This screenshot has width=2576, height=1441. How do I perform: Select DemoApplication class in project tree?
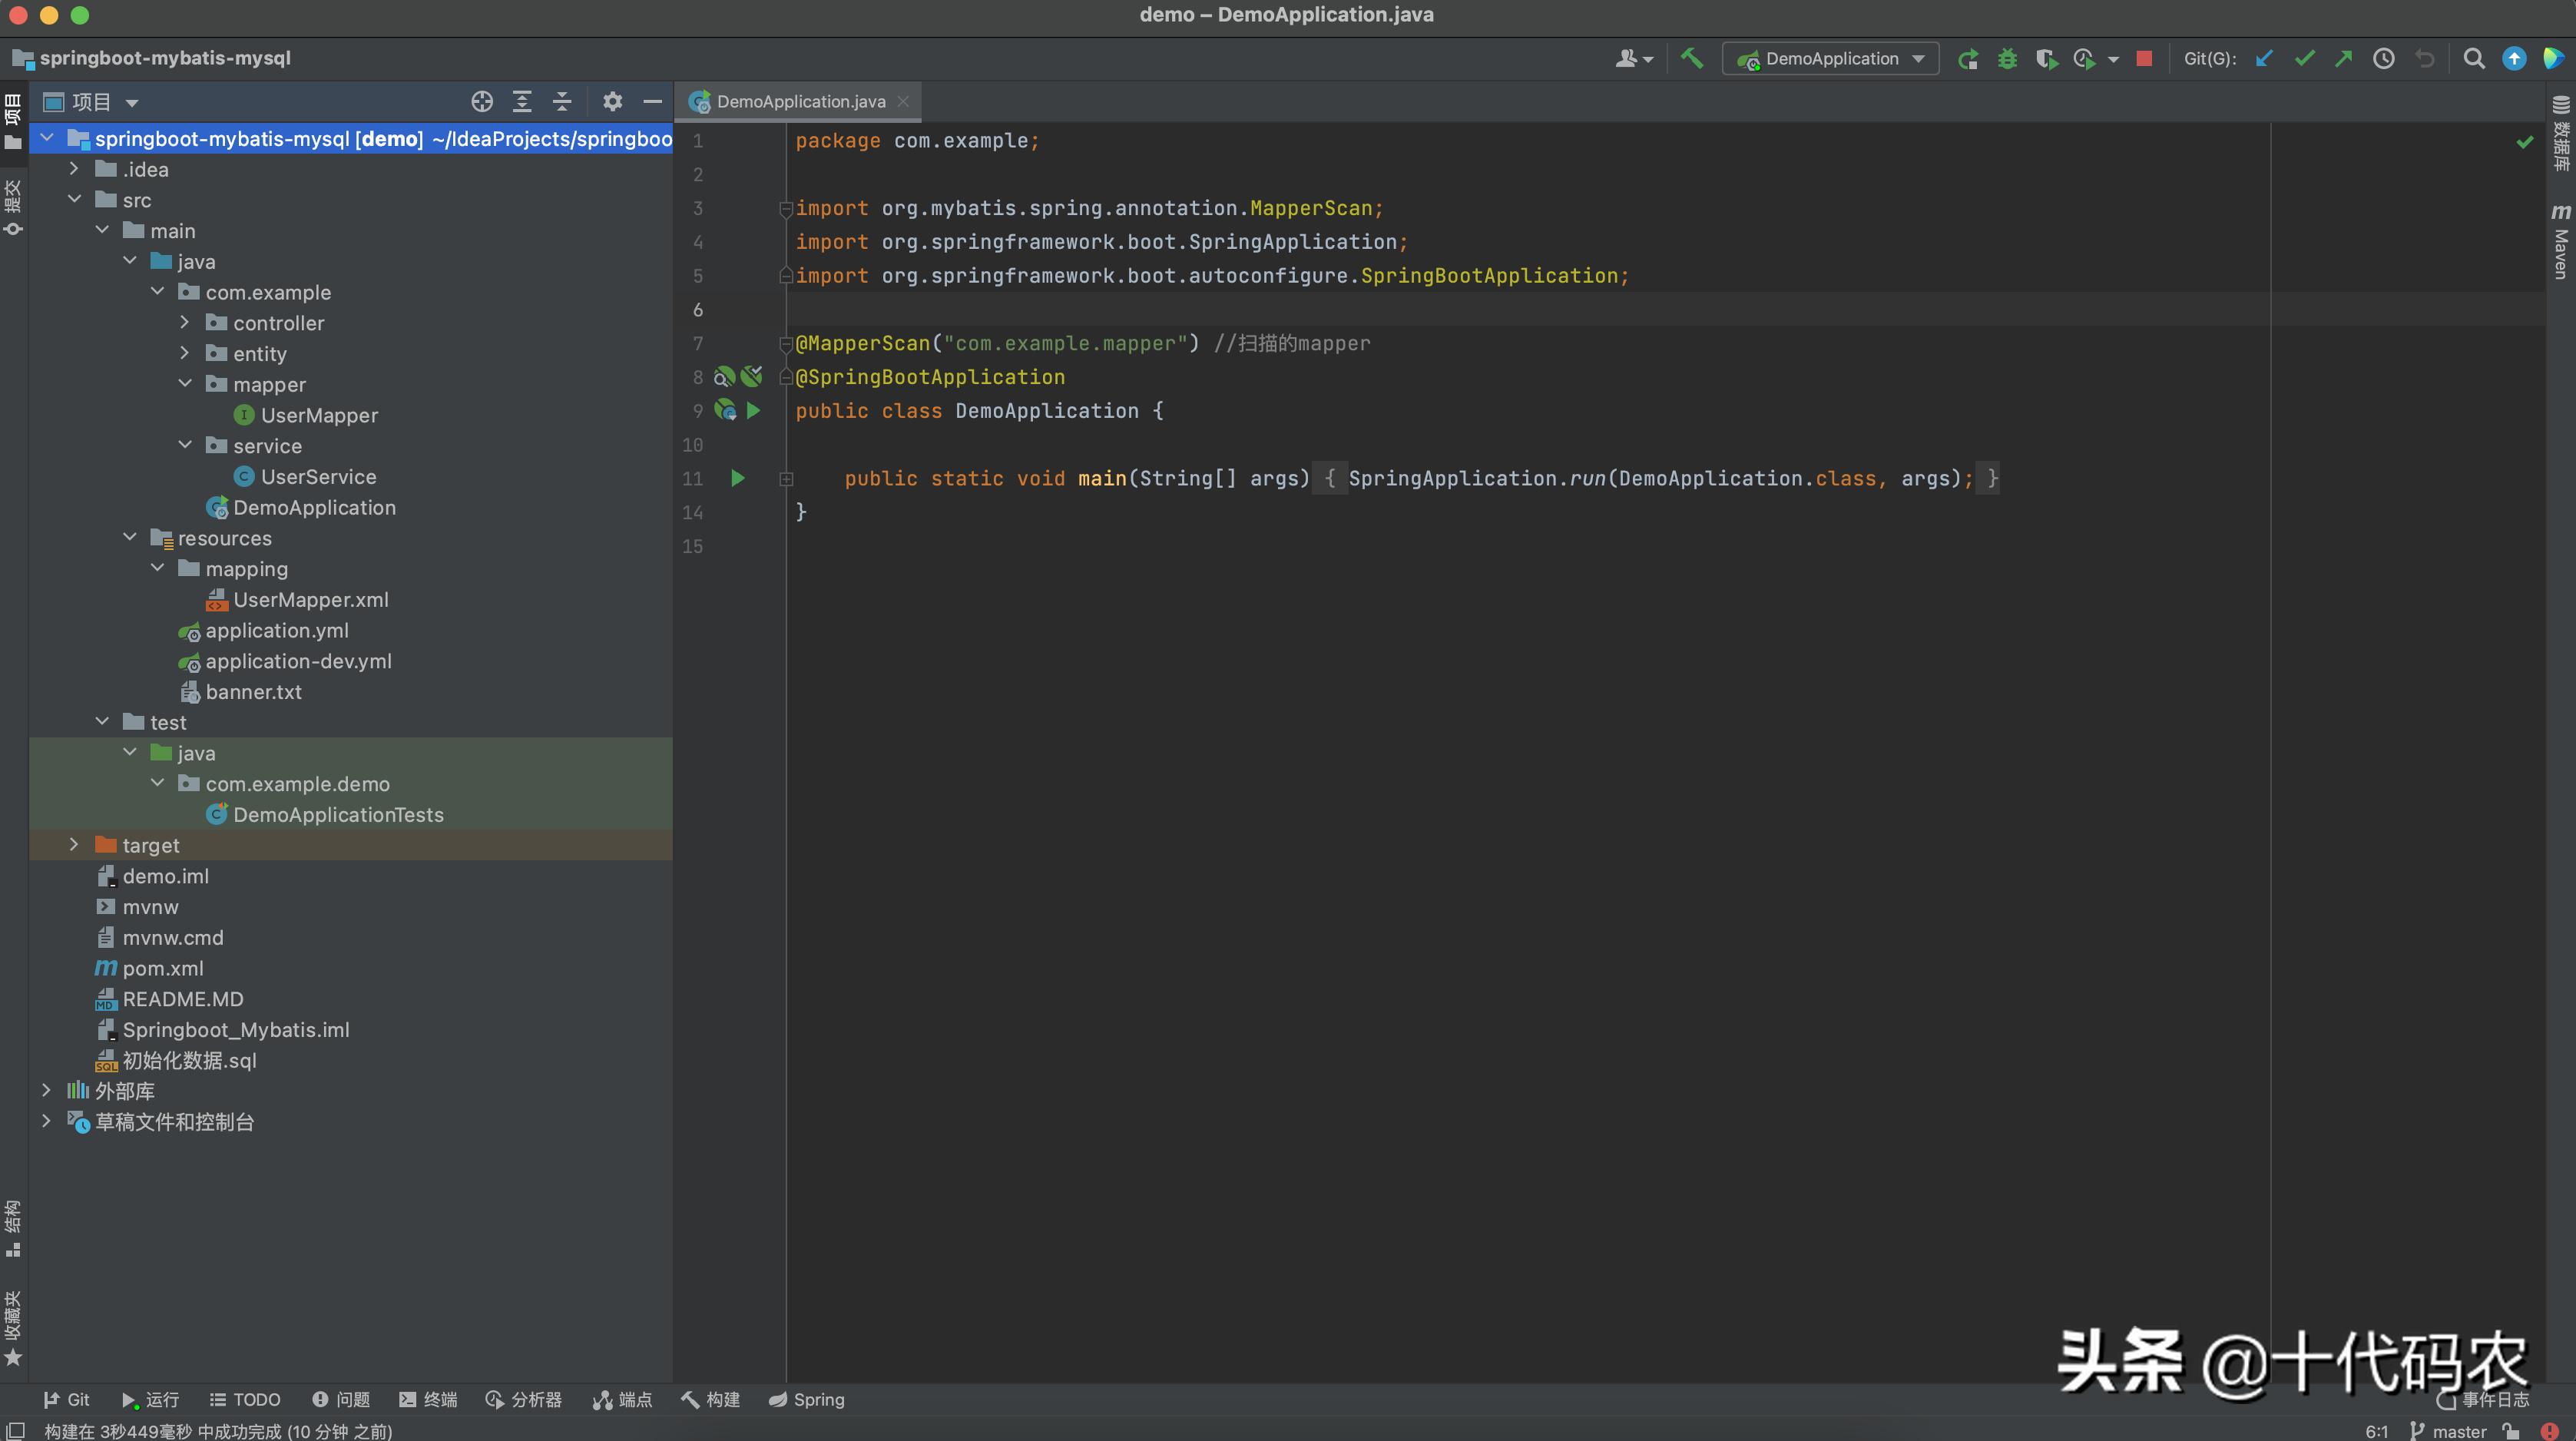point(314,507)
